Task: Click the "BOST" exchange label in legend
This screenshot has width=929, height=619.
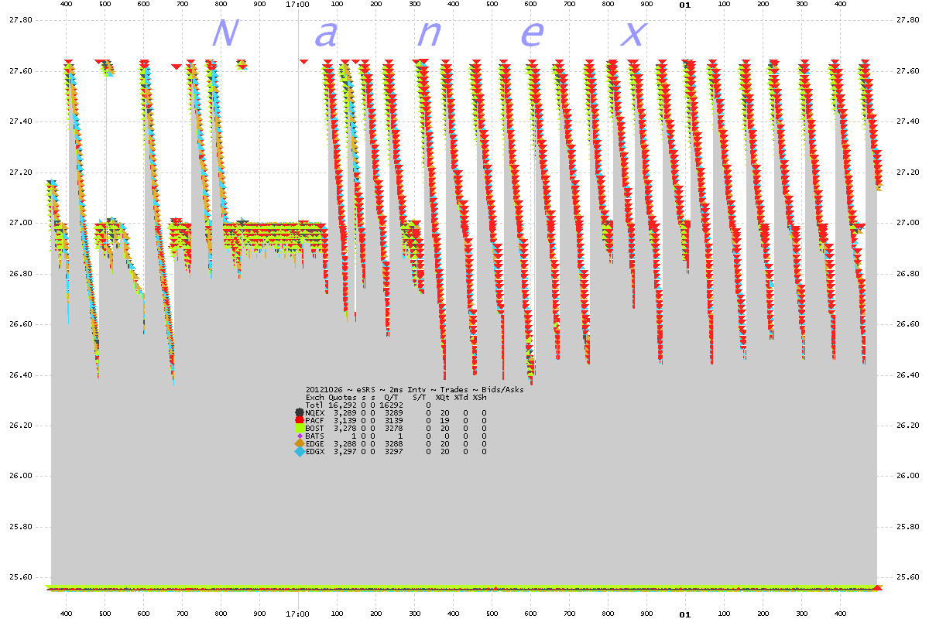Action: (314, 428)
